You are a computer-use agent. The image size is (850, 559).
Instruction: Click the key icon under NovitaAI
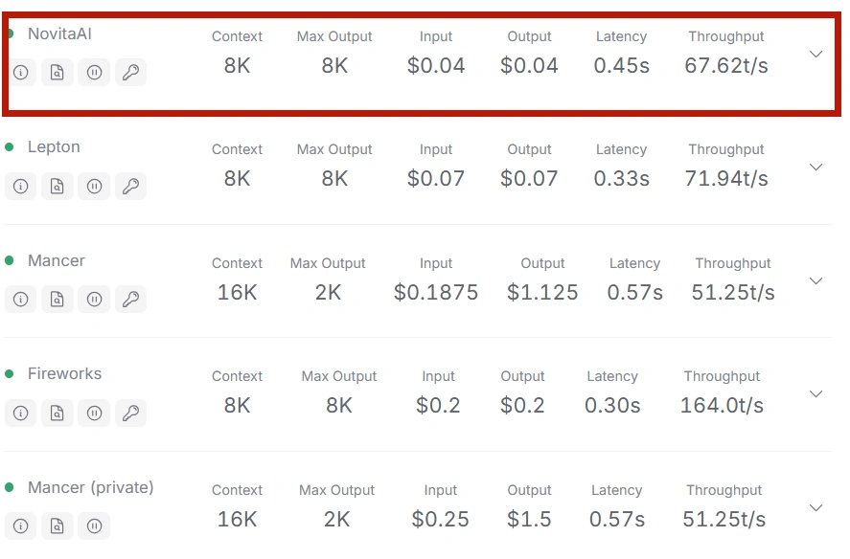point(130,72)
